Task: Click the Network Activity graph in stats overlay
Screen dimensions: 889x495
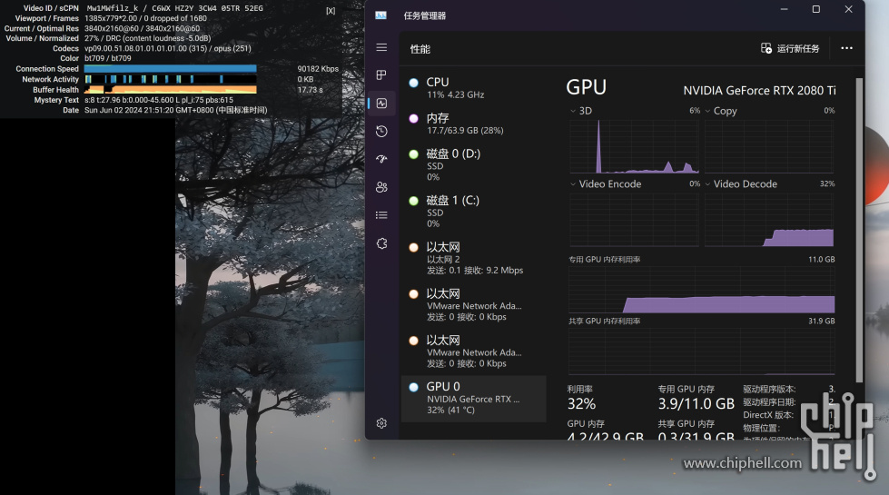Action: [x=170, y=79]
